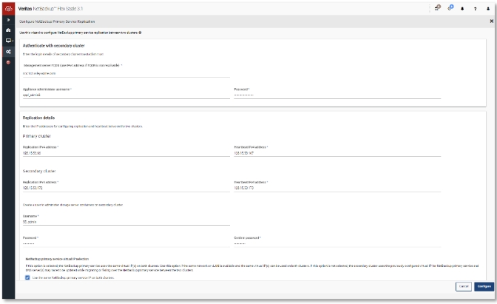Click the red alert sidebar icon
This screenshot has height=304, width=497.
(x=8, y=62)
